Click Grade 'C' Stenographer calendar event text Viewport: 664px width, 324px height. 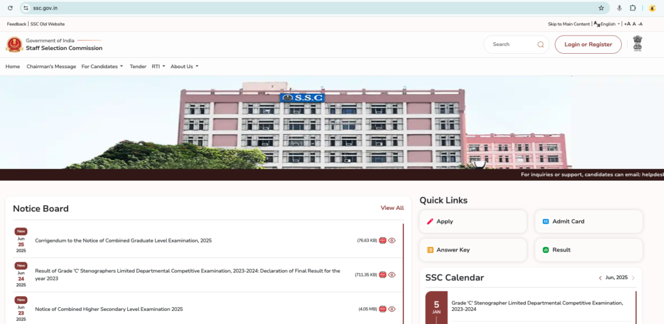537,307
